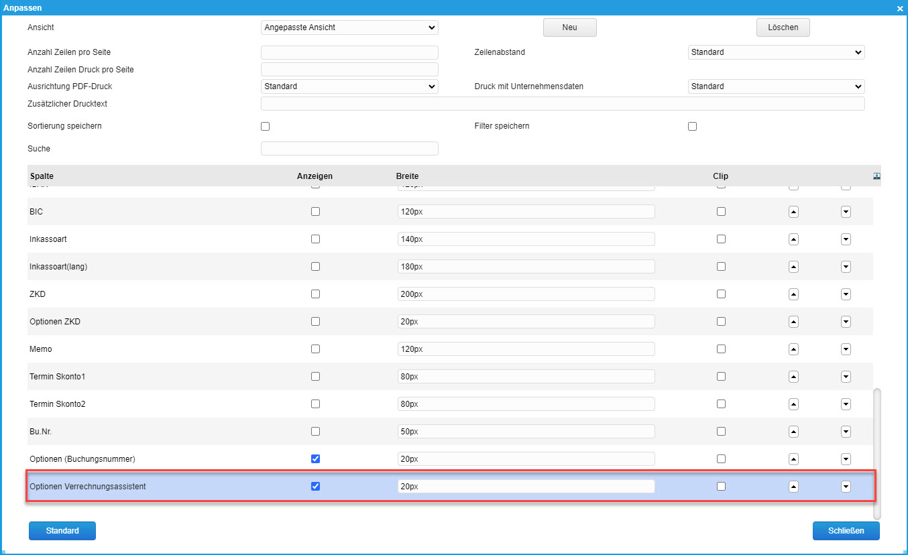
Task: Move Inkassoart row down with arrow icon
Action: click(846, 239)
